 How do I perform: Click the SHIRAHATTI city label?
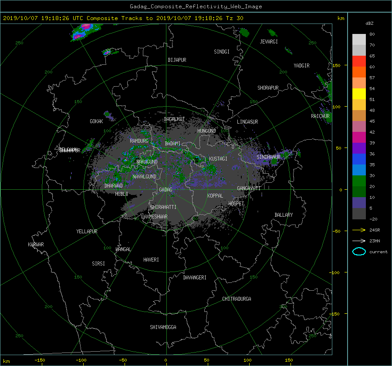[163, 207]
